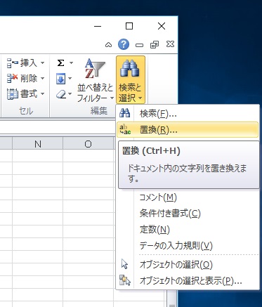Open Excel Help question mark icon
262x307 pixels.
(124, 44)
